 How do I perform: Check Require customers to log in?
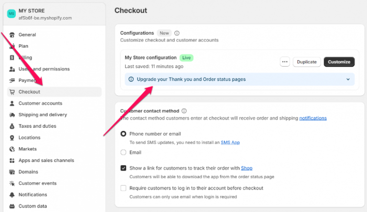pos(123,188)
